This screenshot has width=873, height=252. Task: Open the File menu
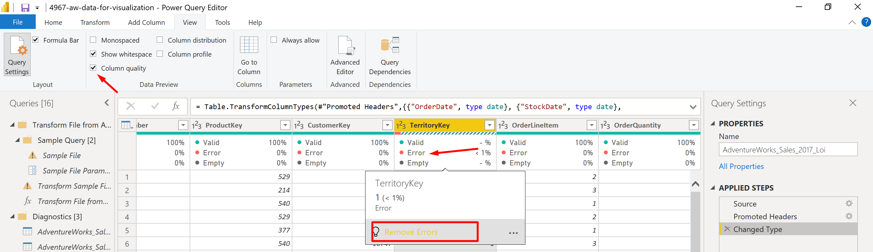pyautogui.click(x=18, y=22)
